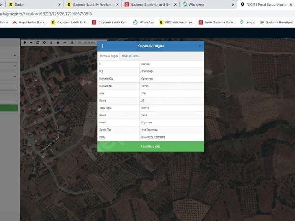This screenshot has width=295, height=221.
Task: Expand the first dropdown in left panel
Action: point(9,56)
